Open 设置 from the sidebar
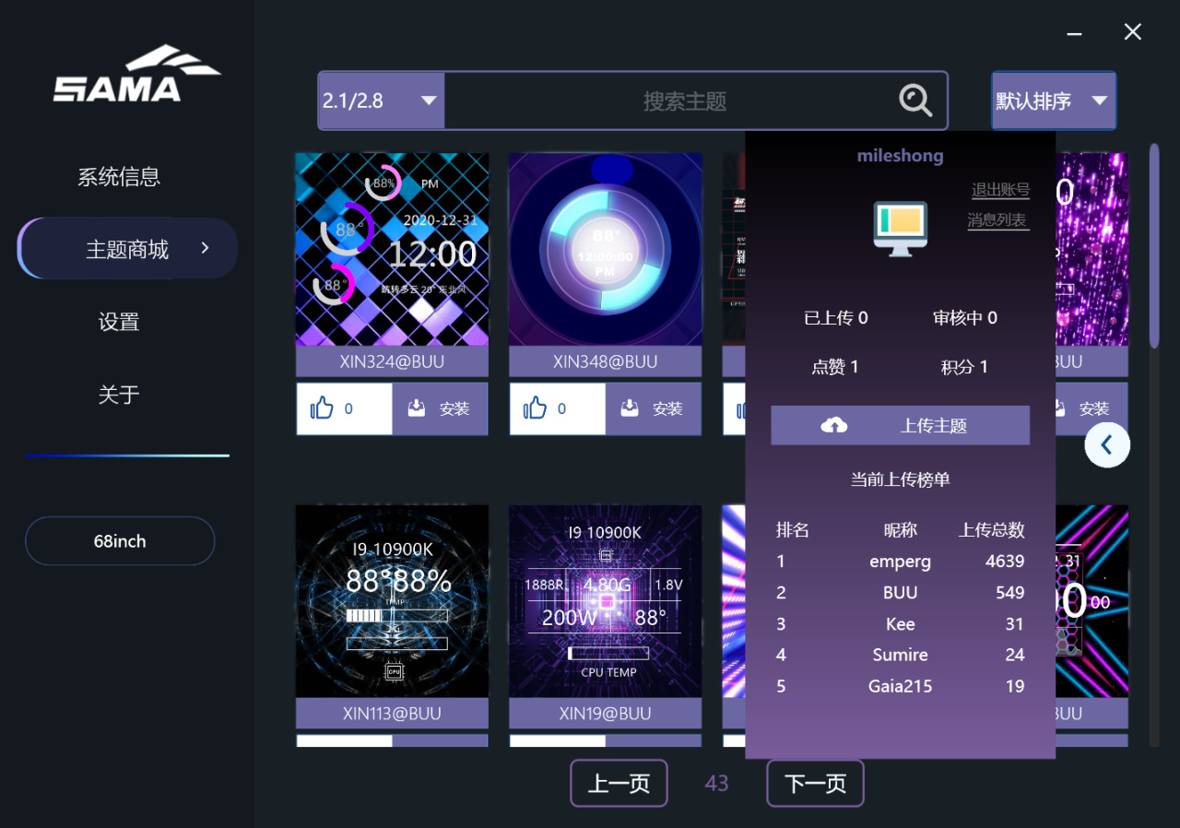 (x=119, y=322)
